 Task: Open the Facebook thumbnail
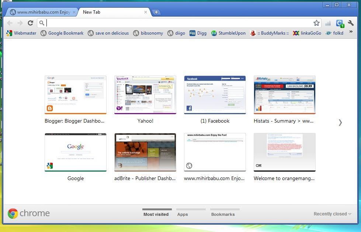(x=215, y=95)
